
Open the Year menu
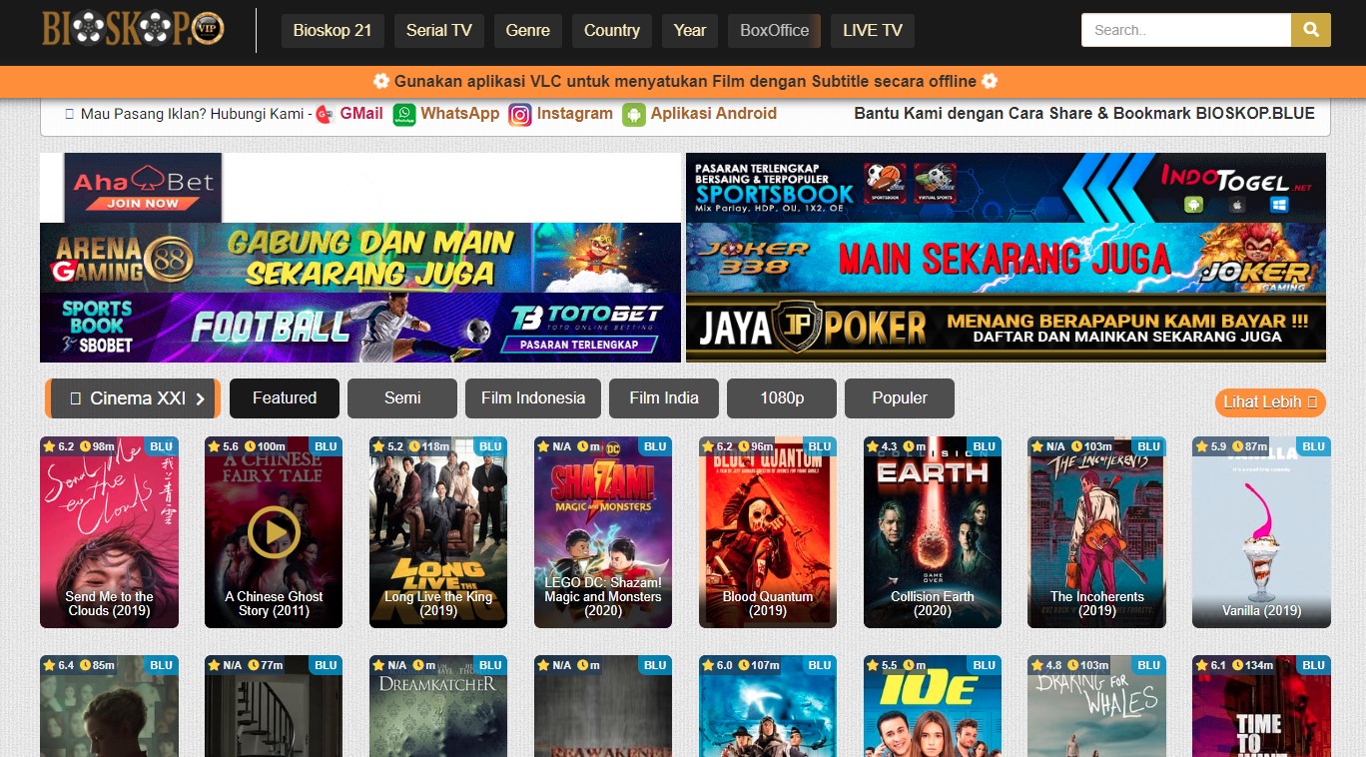(x=690, y=30)
